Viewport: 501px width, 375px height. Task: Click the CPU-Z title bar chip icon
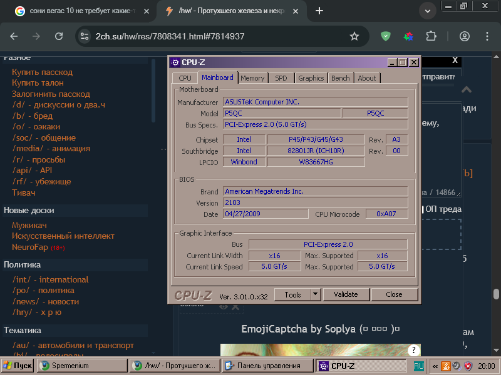tap(175, 62)
